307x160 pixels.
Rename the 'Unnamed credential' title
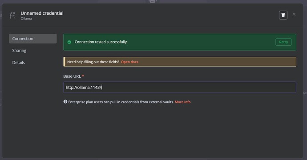pos(42,13)
